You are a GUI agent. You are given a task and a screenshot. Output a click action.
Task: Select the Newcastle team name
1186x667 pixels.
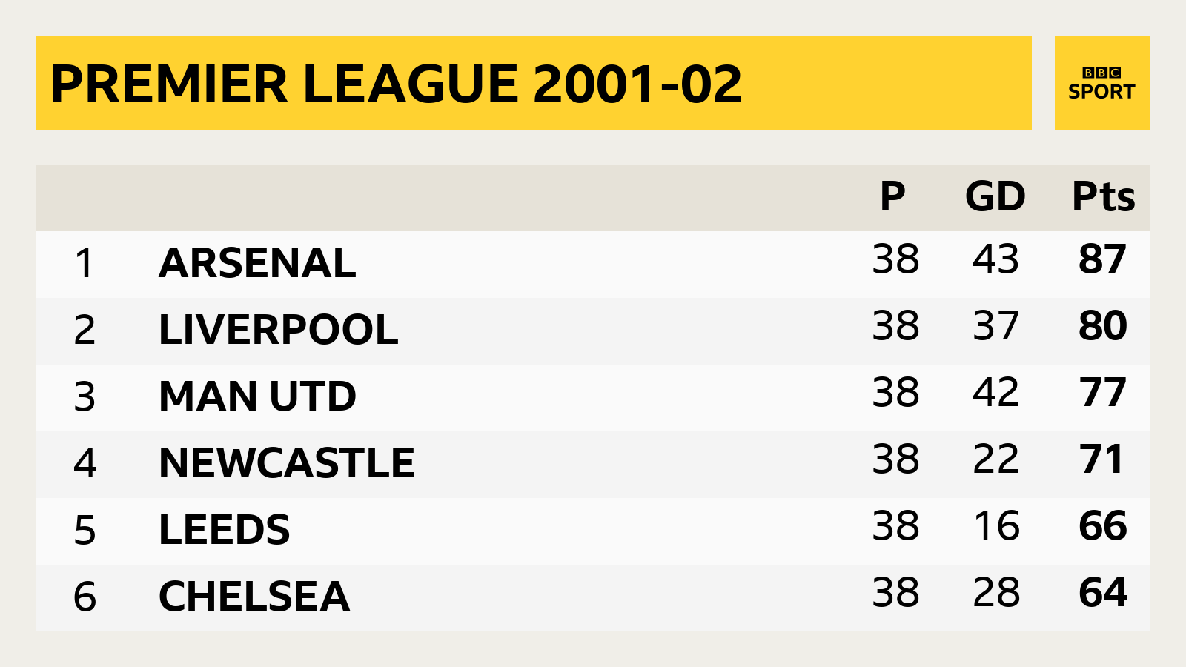(x=287, y=463)
